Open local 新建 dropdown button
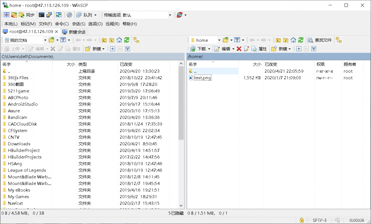371x224 pixels. coord(95,49)
